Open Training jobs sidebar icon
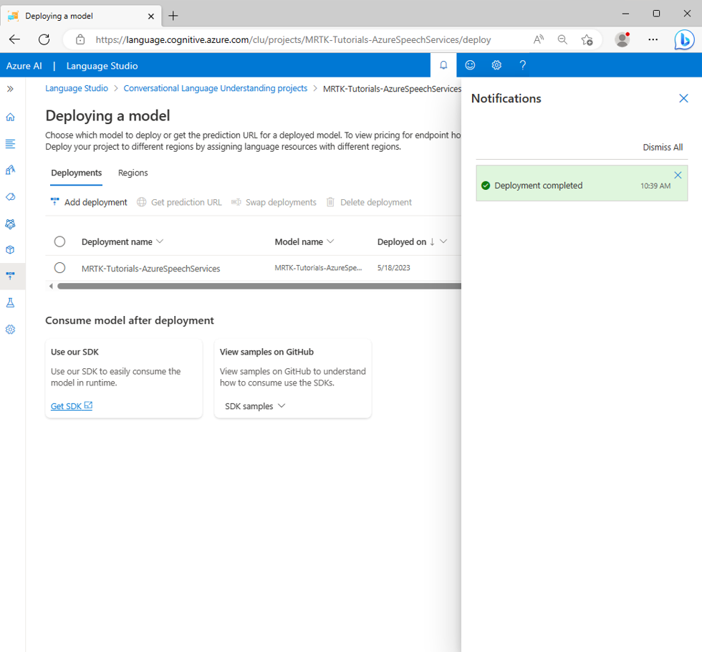 click(x=10, y=196)
